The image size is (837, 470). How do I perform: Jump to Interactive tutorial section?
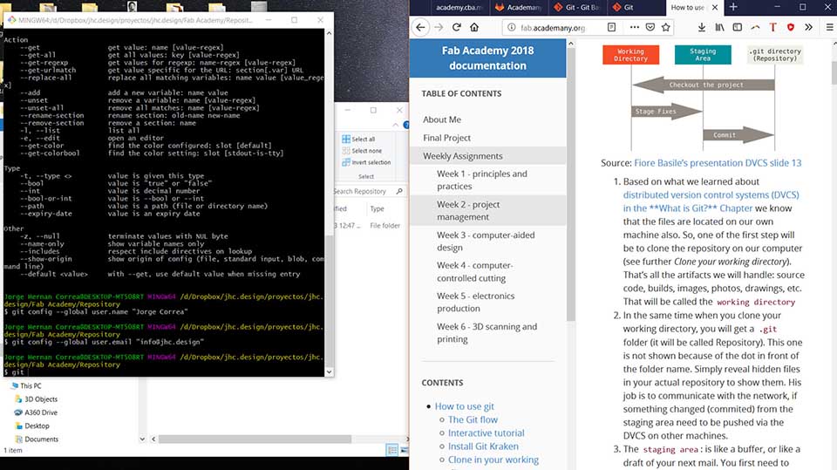pos(486,433)
